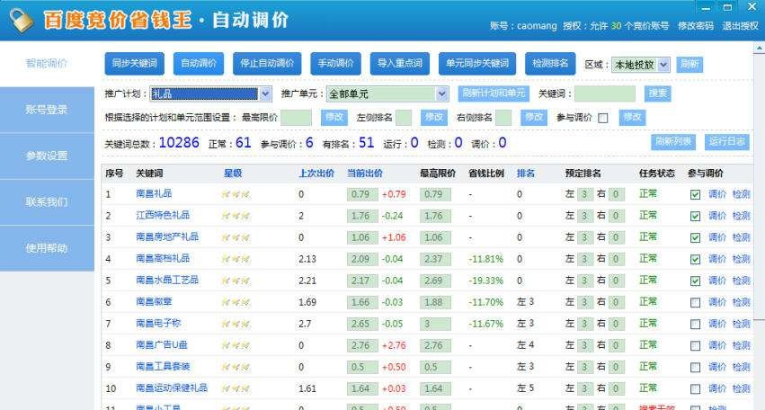Click 检测 link in 南昌徽章 row
765x410 pixels.
(741, 302)
